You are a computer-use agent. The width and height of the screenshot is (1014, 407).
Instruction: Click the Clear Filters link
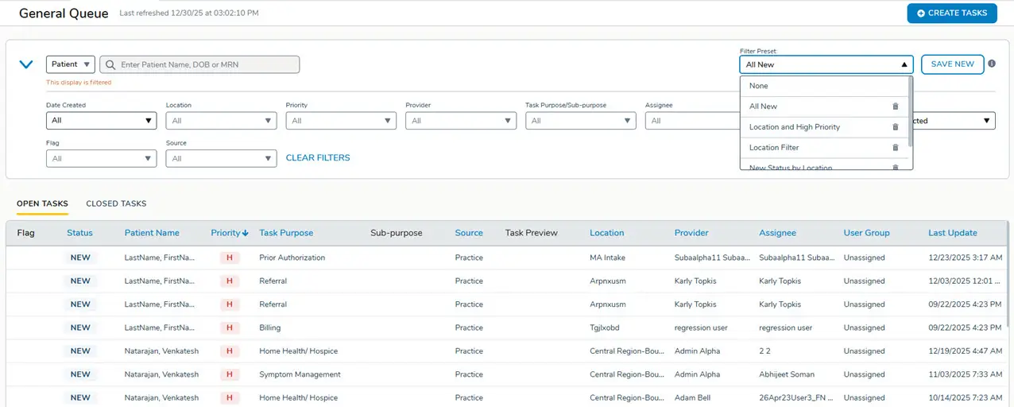tap(318, 158)
